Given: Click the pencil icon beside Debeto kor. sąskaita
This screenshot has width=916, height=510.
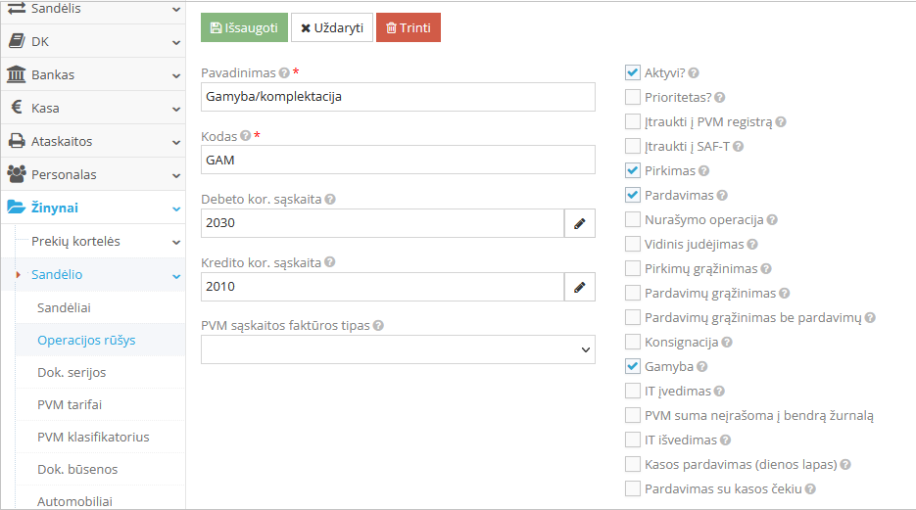Looking at the screenshot, I should (579, 224).
